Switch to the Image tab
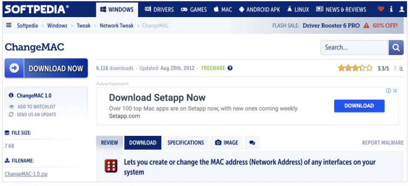 [227, 143]
